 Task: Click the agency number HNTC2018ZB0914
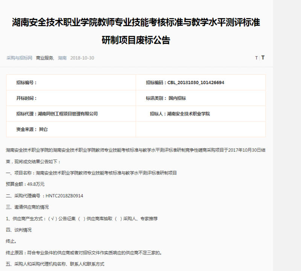64,196
